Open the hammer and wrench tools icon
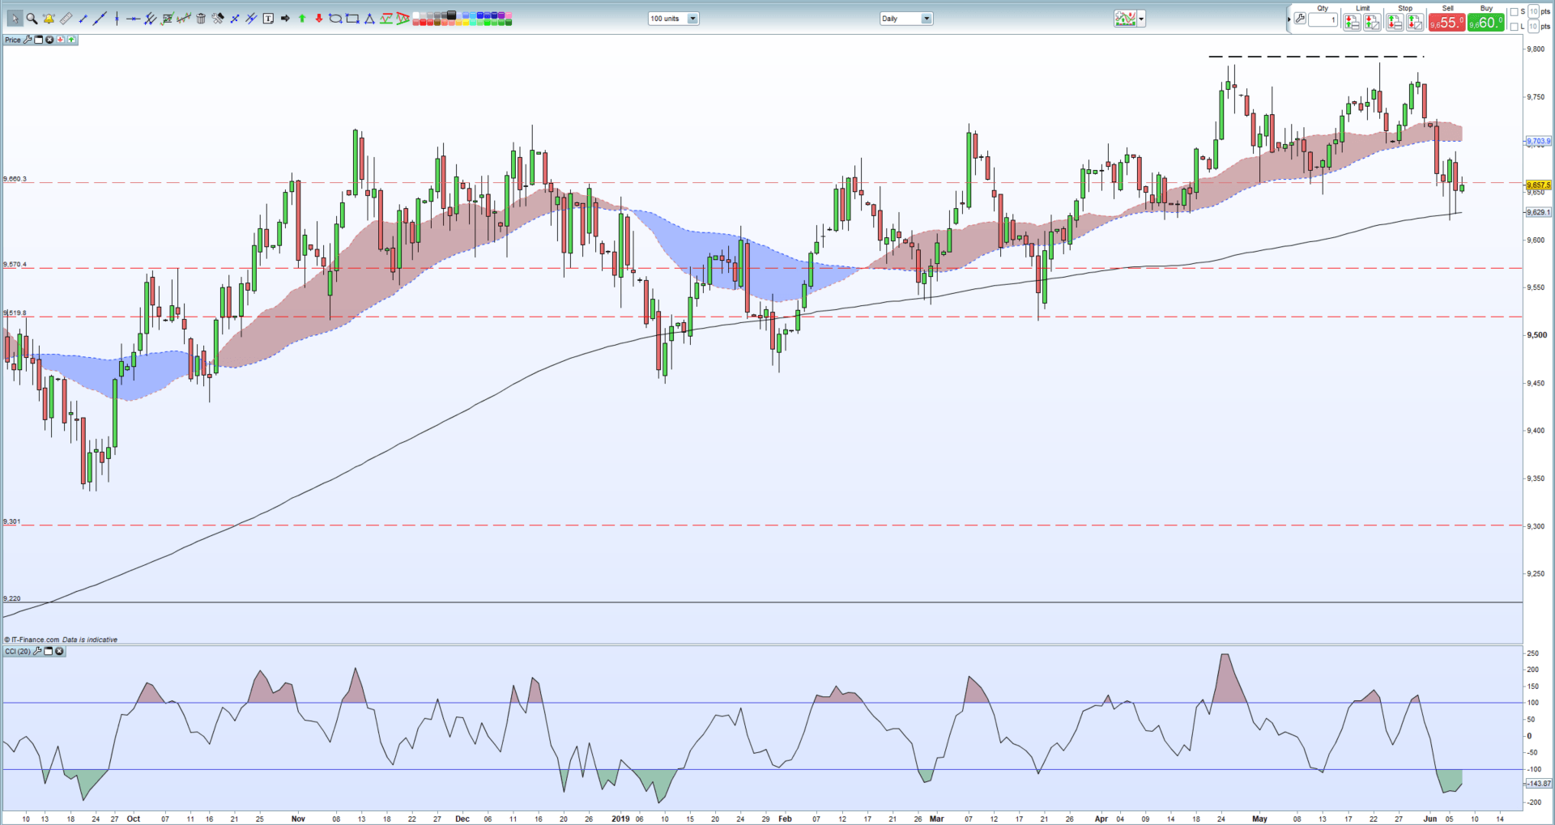This screenshot has height=825, width=1555. click(218, 19)
